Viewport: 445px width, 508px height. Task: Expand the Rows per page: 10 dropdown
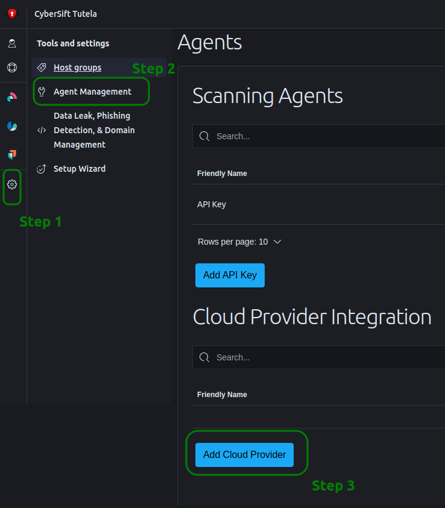pos(239,242)
